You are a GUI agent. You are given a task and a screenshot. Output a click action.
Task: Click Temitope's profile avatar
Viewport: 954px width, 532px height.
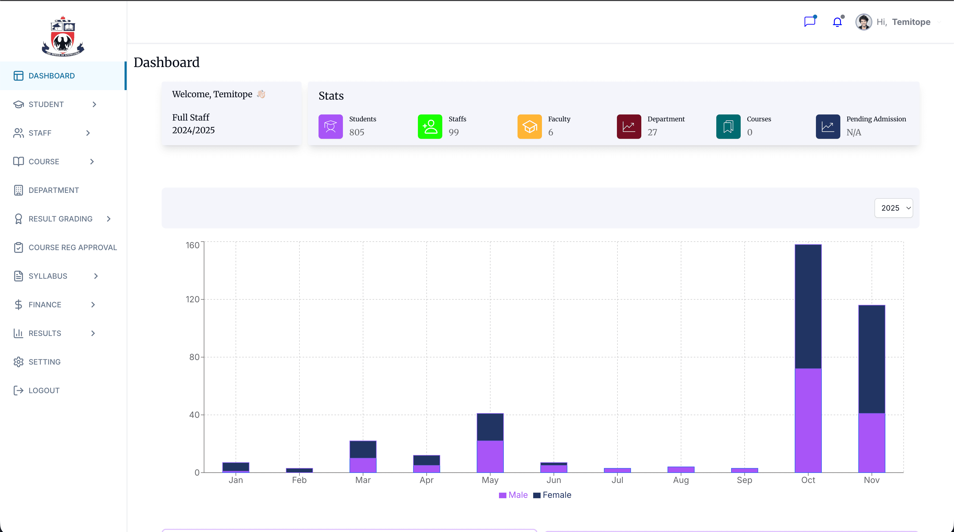tap(863, 22)
